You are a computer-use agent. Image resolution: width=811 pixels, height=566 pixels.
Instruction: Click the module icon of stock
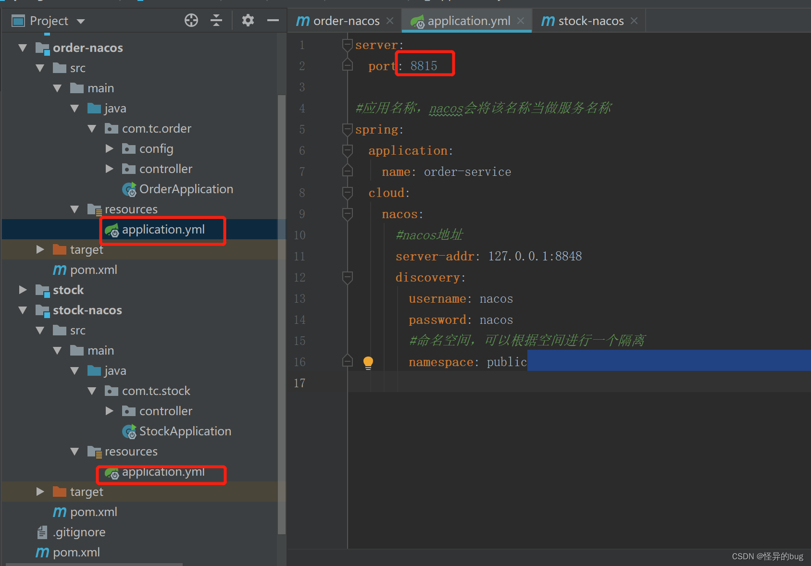point(43,291)
